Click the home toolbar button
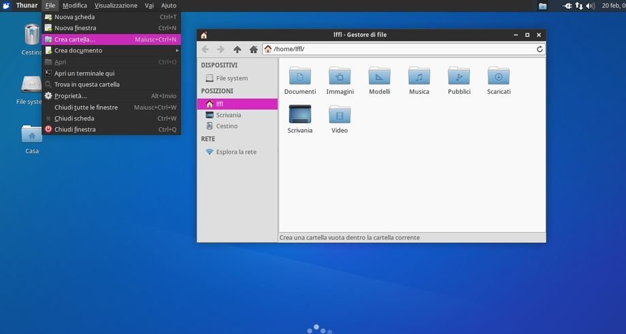Screen dimensions: 626x334 pyautogui.click(x=253, y=49)
